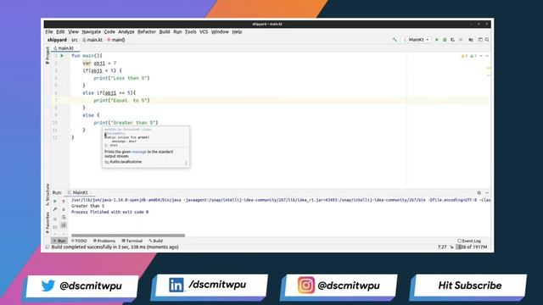Open the Project tool window sidebar button
The height and width of the screenshot is (305, 543).
tap(48, 55)
